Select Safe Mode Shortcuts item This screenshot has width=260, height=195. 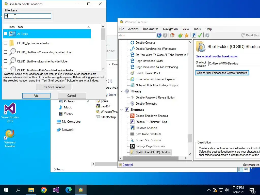[x=148, y=134]
